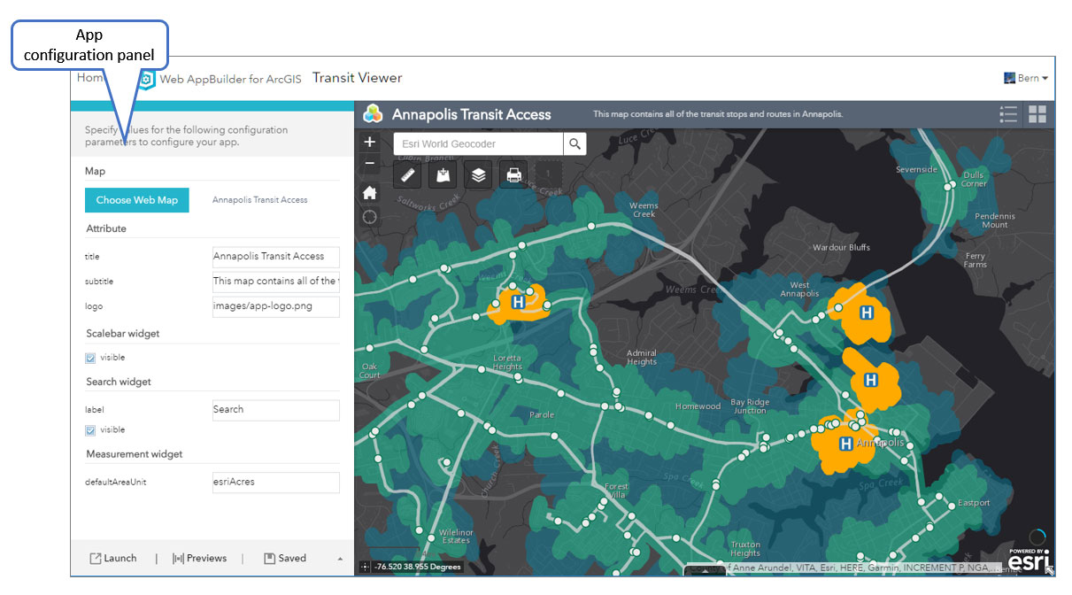Click the Saved button
The image size is (1072, 595).
[285, 559]
